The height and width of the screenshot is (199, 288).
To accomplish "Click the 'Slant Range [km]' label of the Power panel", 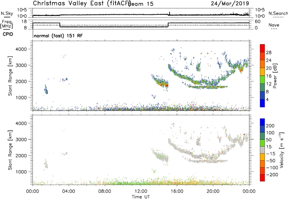I will [10, 76].
